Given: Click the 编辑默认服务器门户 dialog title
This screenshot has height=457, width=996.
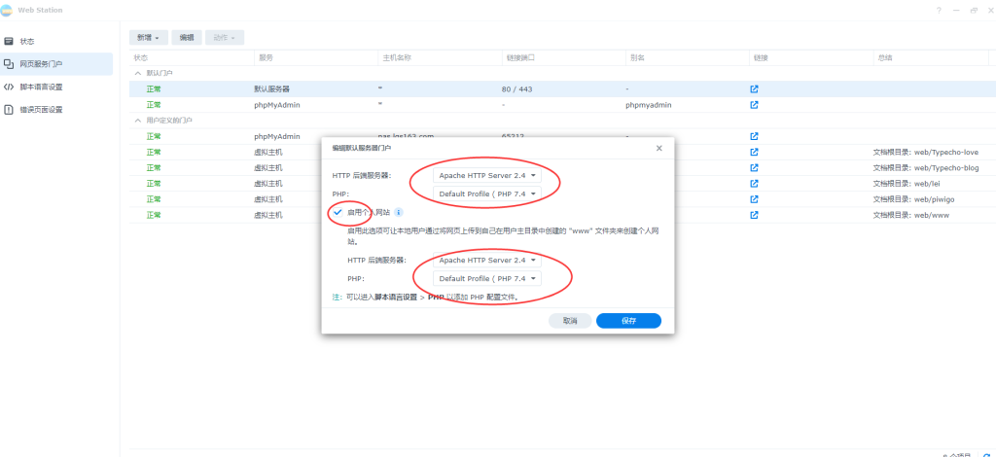Looking at the screenshot, I should point(362,148).
